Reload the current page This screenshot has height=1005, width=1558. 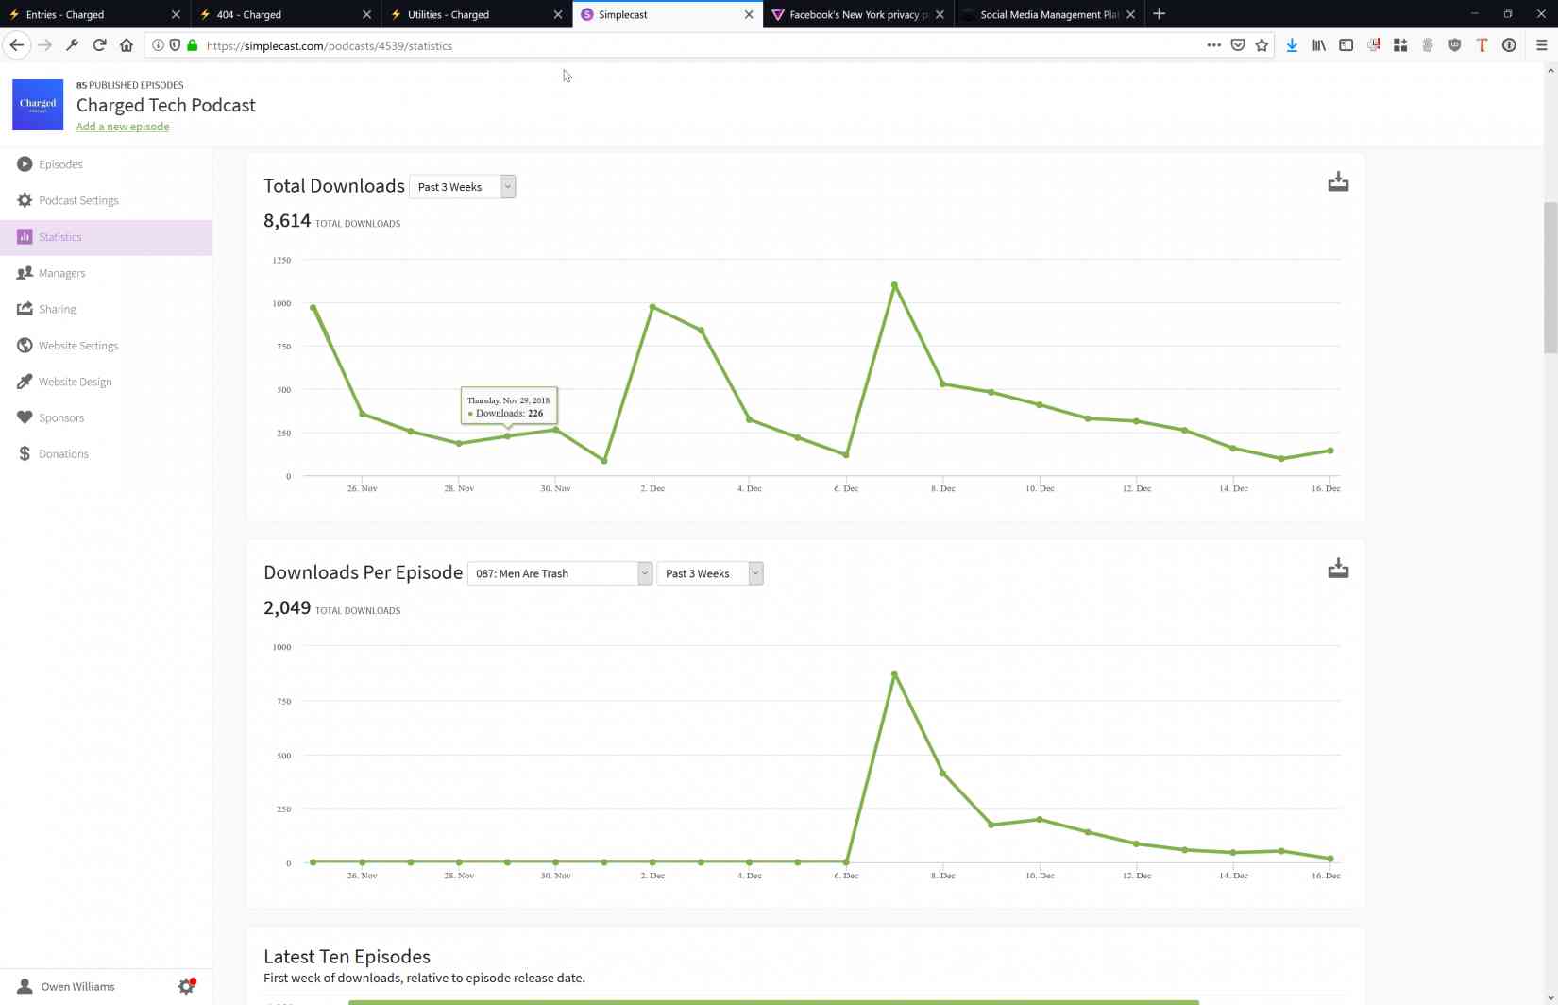(x=99, y=45)
